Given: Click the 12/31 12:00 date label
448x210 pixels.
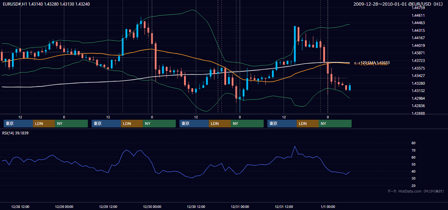Looking at the screenshot, I should 284,206.
